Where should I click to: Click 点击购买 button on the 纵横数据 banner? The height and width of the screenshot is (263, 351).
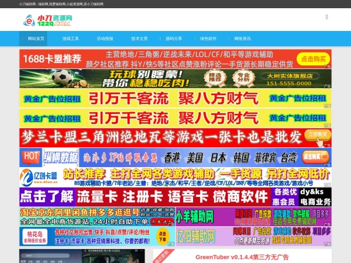(315, 157)
